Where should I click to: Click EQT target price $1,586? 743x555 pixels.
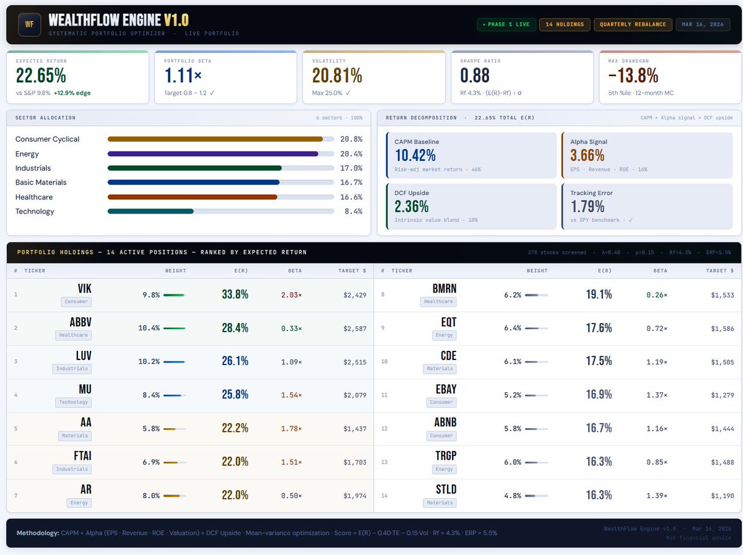tap(722, 329)
